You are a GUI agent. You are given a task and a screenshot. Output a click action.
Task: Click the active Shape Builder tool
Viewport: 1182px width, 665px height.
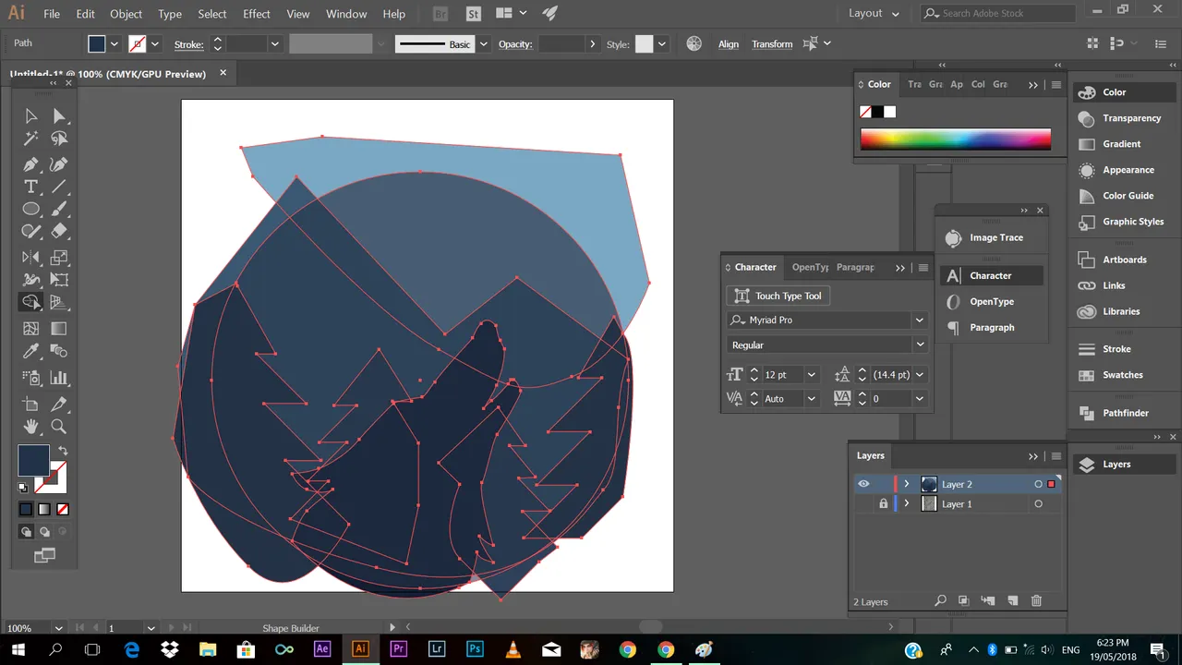pos(30,302)
